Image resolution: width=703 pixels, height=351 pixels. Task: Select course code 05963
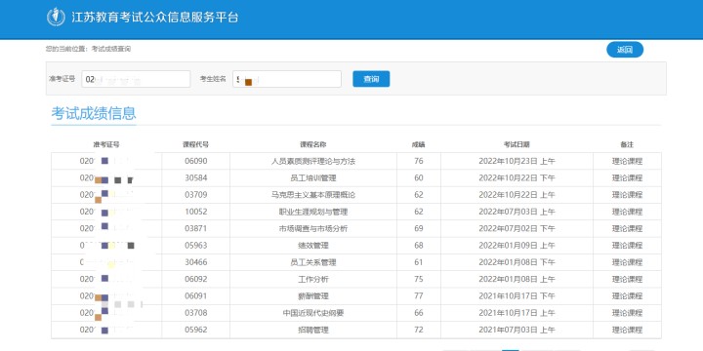click(x=196, y=246)
